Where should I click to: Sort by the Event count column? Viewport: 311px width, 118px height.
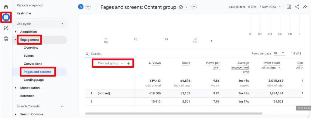pyautogui.click(x=272, y=63)
